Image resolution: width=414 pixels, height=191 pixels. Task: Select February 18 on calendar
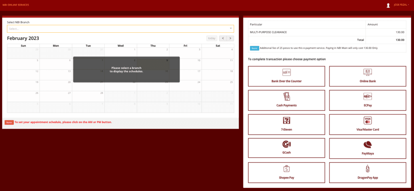pyautogui.click(x=218, y=75)
